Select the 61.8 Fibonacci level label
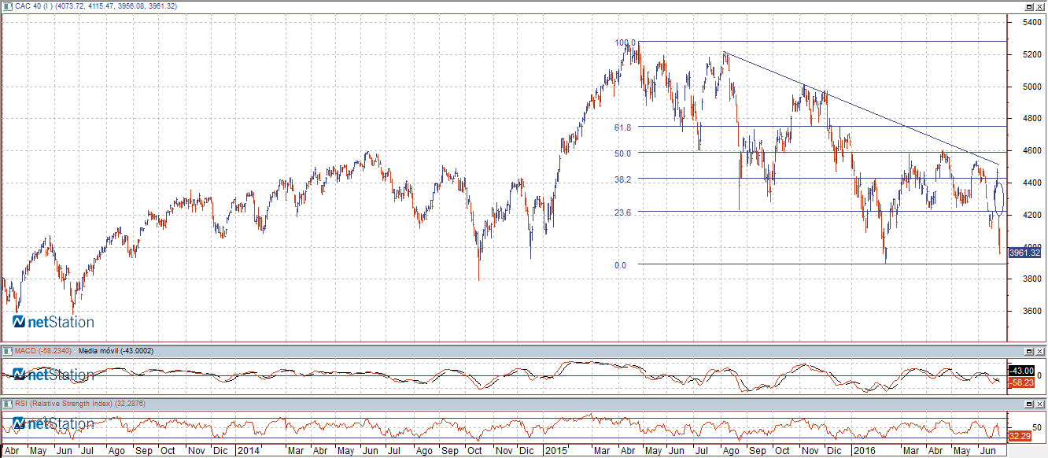 (x=624, y=127)
